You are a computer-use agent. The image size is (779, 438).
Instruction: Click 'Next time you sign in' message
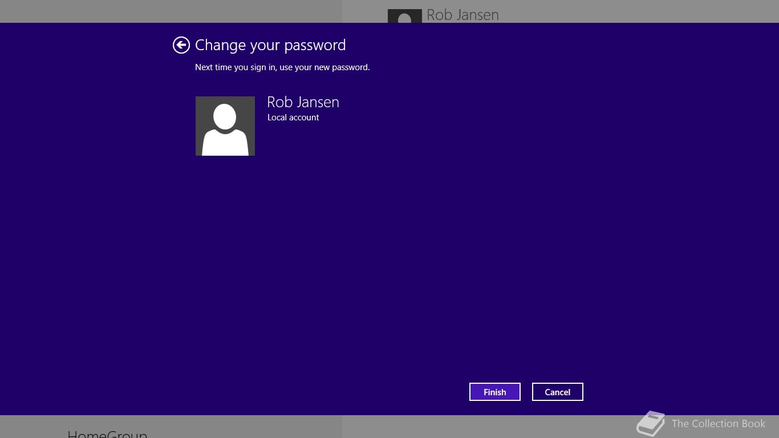pos(282,67)
